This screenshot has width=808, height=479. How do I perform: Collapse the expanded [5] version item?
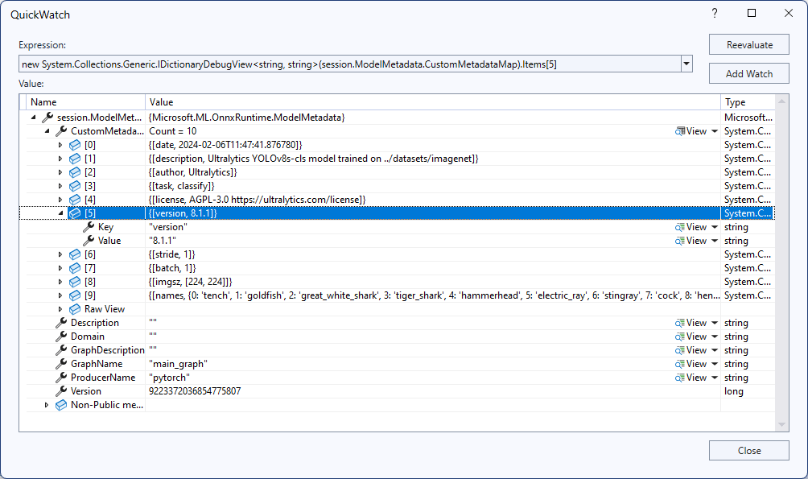[x=60, y=213]
